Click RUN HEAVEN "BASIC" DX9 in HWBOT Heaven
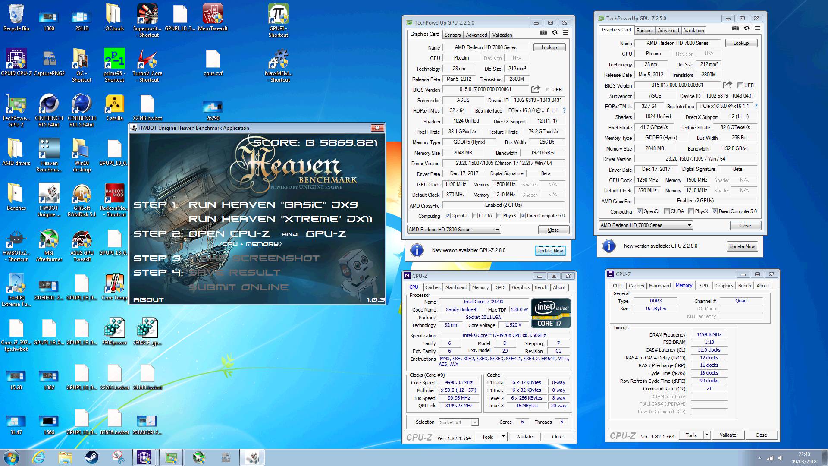The image size is (828, 466). pyautogui.click(x=273, y=205)
